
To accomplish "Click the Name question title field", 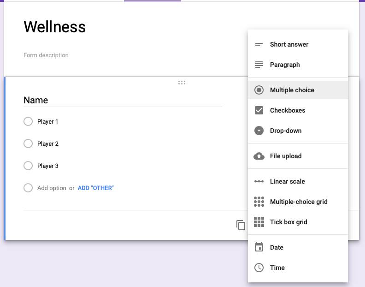I will click(122, 100).
